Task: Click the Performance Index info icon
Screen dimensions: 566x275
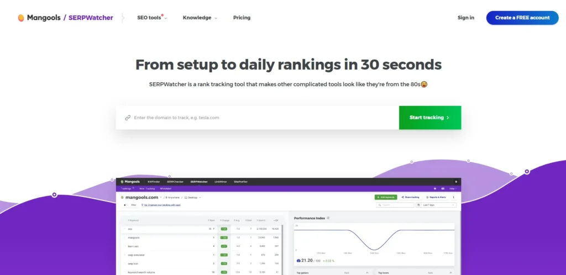Action: (x=328, y=218)
